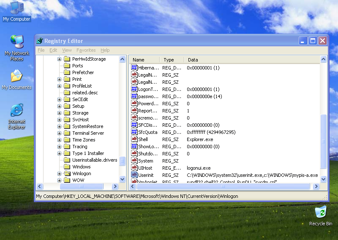Select the Userinstallable.drivers tree item
The image size is (338, 240).
(x=95, y=160)
